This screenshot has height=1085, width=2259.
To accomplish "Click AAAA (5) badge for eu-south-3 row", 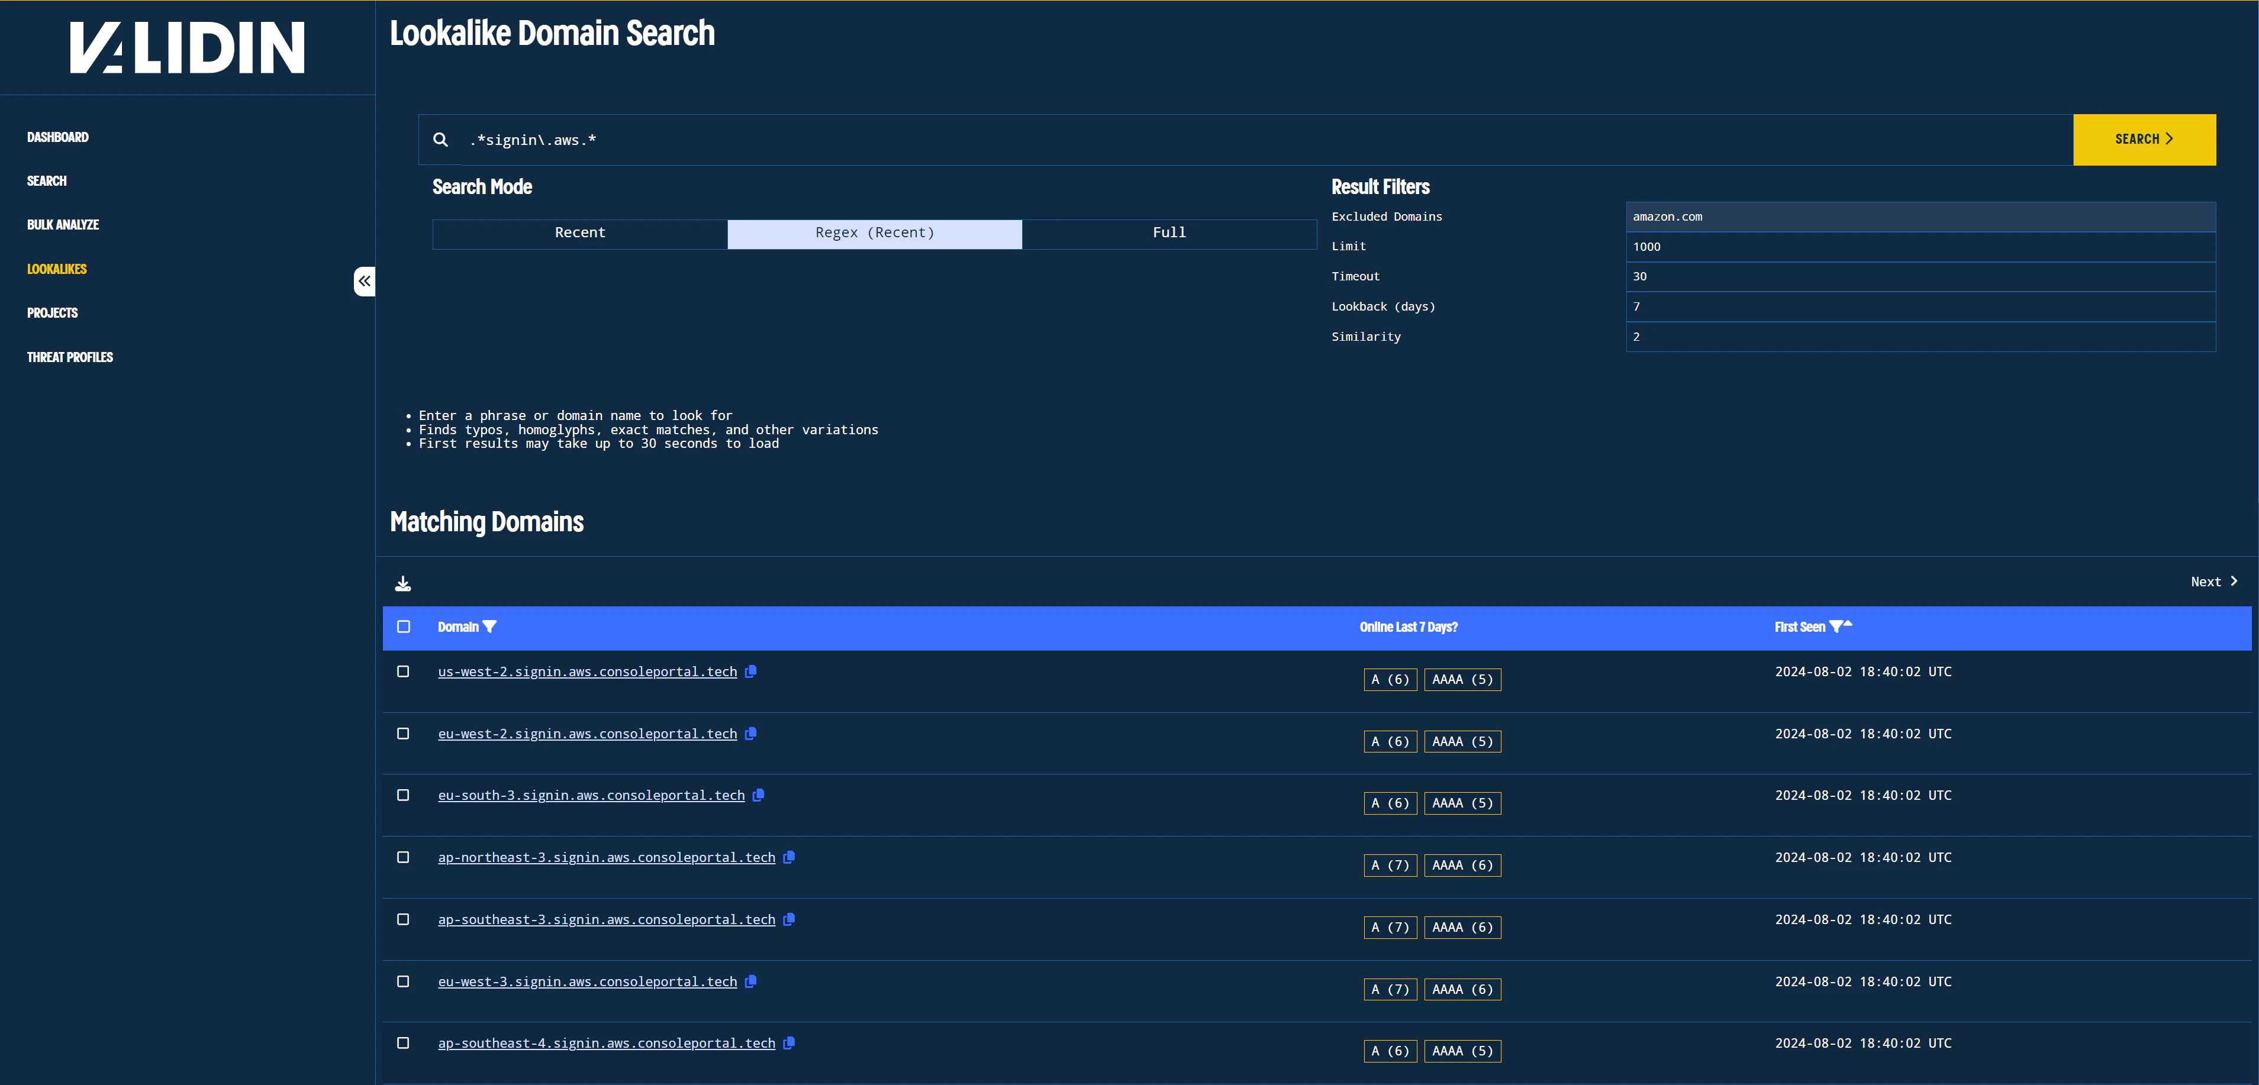I will tap(1462, 803).
